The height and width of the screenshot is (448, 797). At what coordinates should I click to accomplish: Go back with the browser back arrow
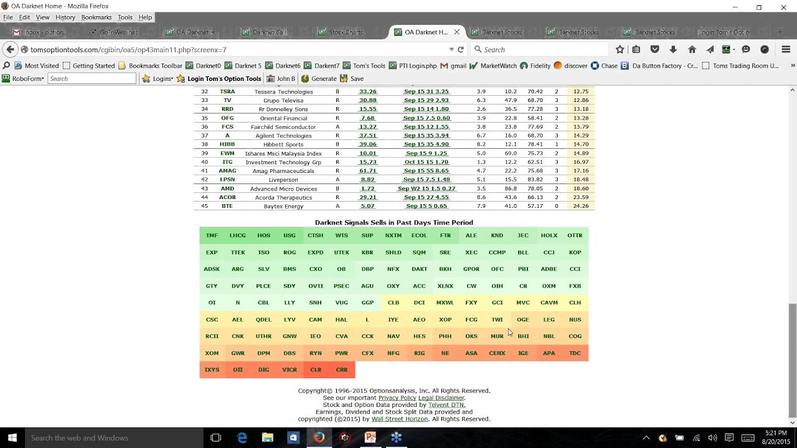10,49
